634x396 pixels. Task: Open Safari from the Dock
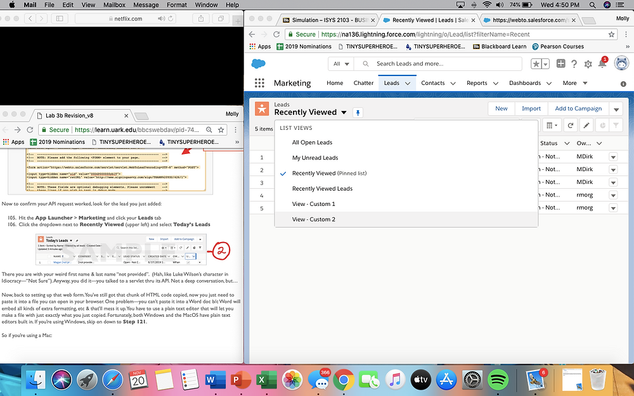coord(112,380)
